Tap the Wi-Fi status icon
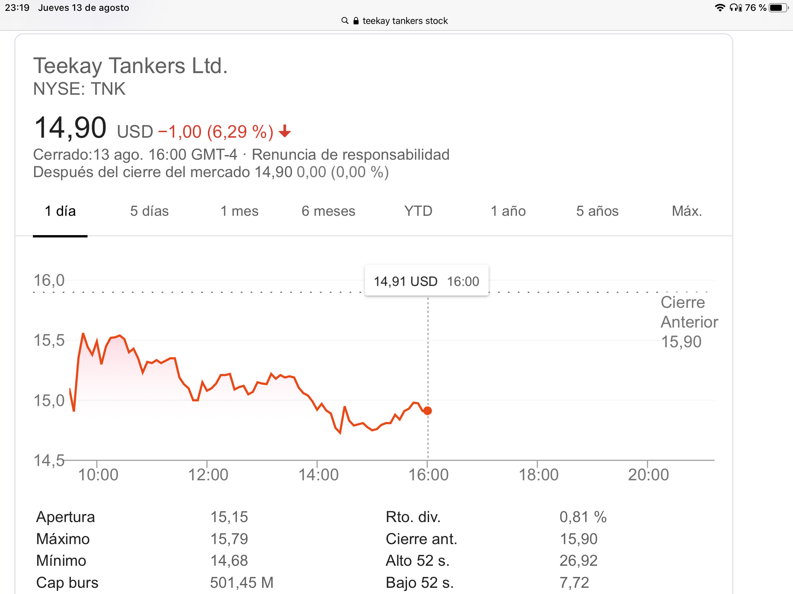793x594 pixels. click(719, 8)
